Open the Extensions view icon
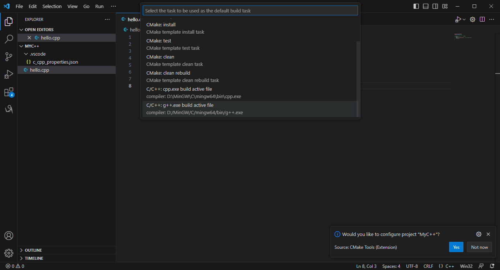This screenshot has width=500, height=270. [x=9, y=92]
